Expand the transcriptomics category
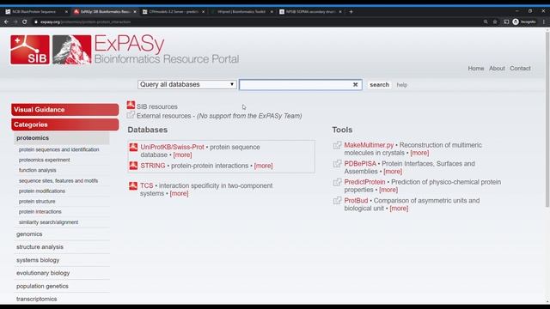Screen dimensions: 550x309 pos(36,299)
